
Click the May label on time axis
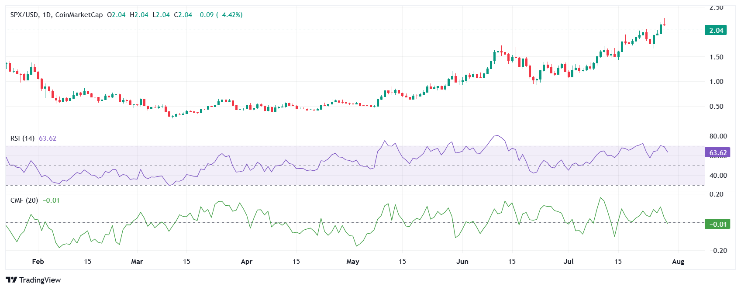[352, 262]
